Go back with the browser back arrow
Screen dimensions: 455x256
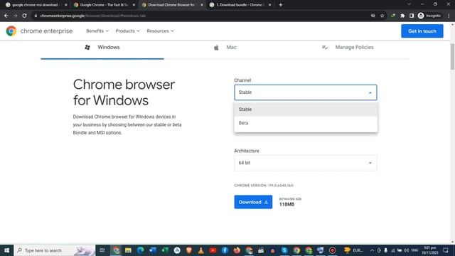6,16
